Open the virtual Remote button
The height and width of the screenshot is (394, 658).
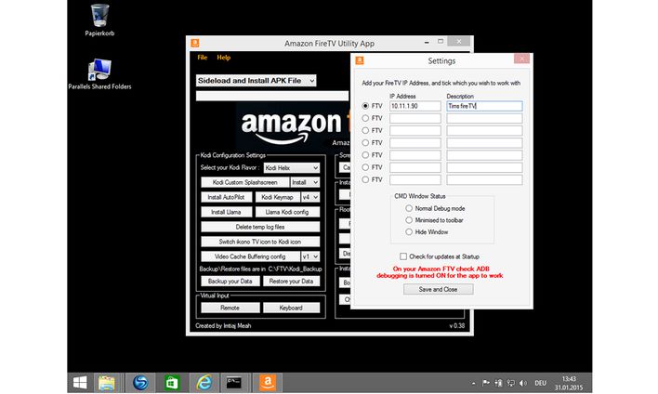(x=230, y=308)
